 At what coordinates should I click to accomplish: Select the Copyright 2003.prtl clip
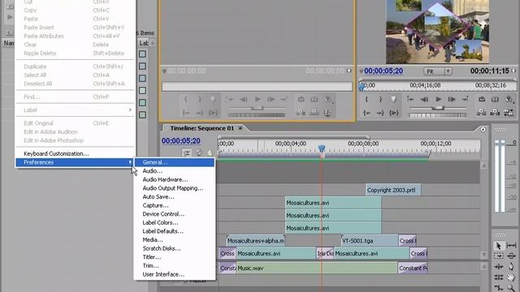click(393, 190)
